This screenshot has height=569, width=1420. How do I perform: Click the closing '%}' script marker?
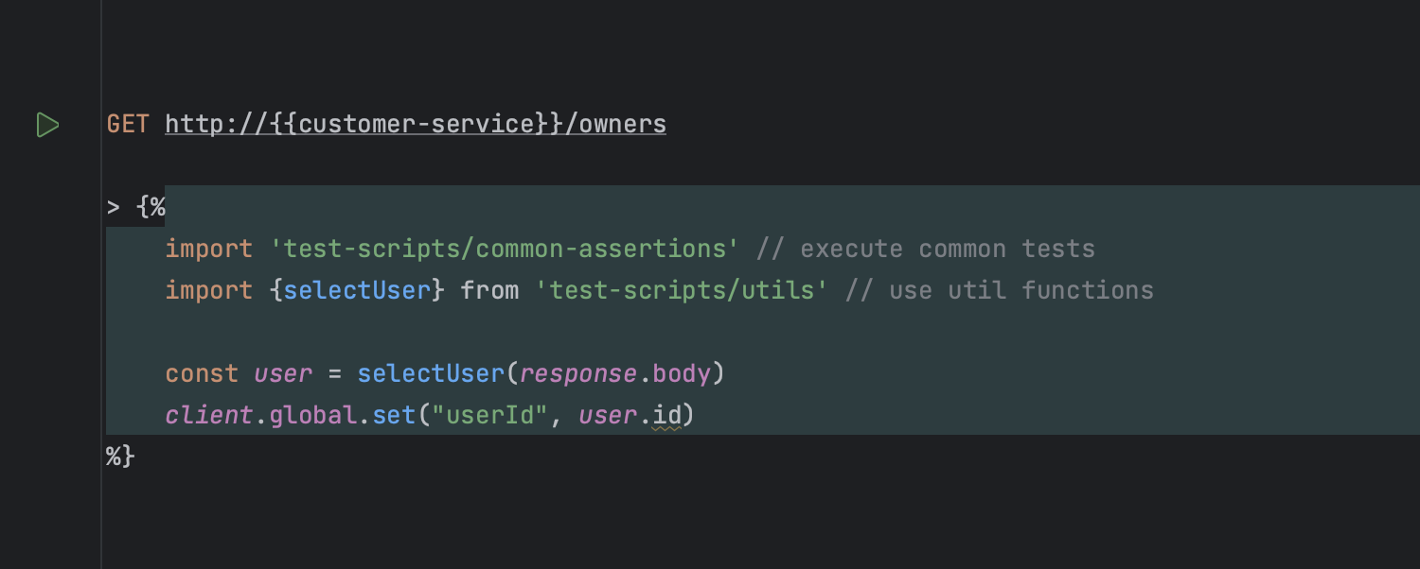[x=120, y=457]
